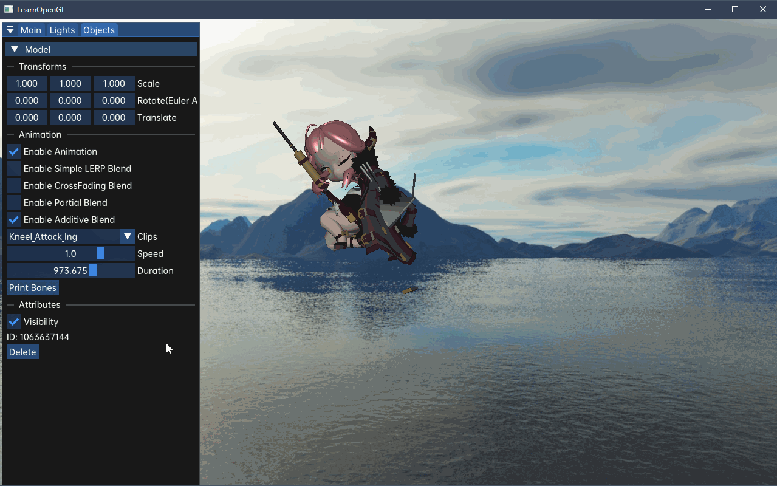Click the second Scale value field
This screenshot has width=777, height=486.
point(70,83)
